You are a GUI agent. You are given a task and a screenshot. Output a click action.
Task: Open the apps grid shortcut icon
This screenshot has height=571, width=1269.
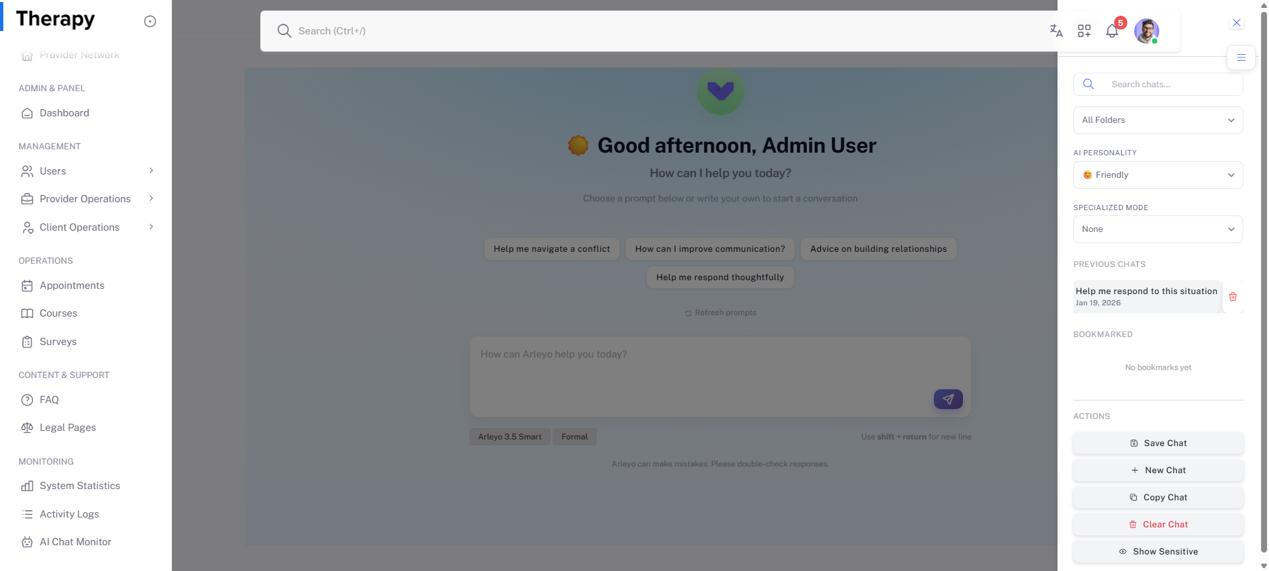pyautogui.click(x=1084, y=30)
